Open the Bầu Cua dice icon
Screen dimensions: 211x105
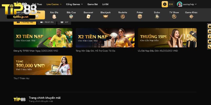tap(71, 17)
